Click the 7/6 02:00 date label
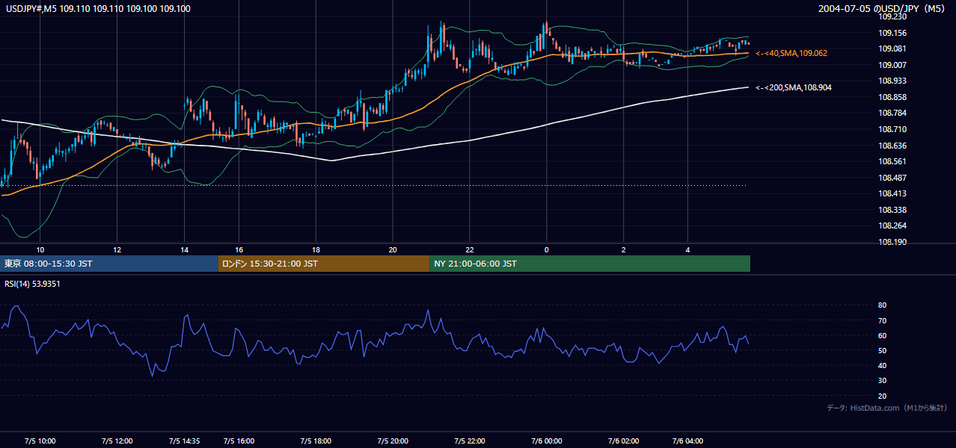Image resolution: width=956 pixels, height=448 pixels. (x=624, y=441)
